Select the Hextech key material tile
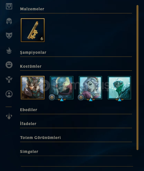Screen dimensions: 144x171 (33, 30)
